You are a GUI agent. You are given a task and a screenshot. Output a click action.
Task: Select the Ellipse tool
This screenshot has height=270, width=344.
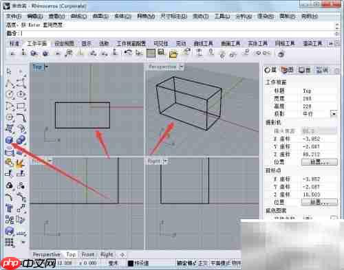(x=21, y=95)
